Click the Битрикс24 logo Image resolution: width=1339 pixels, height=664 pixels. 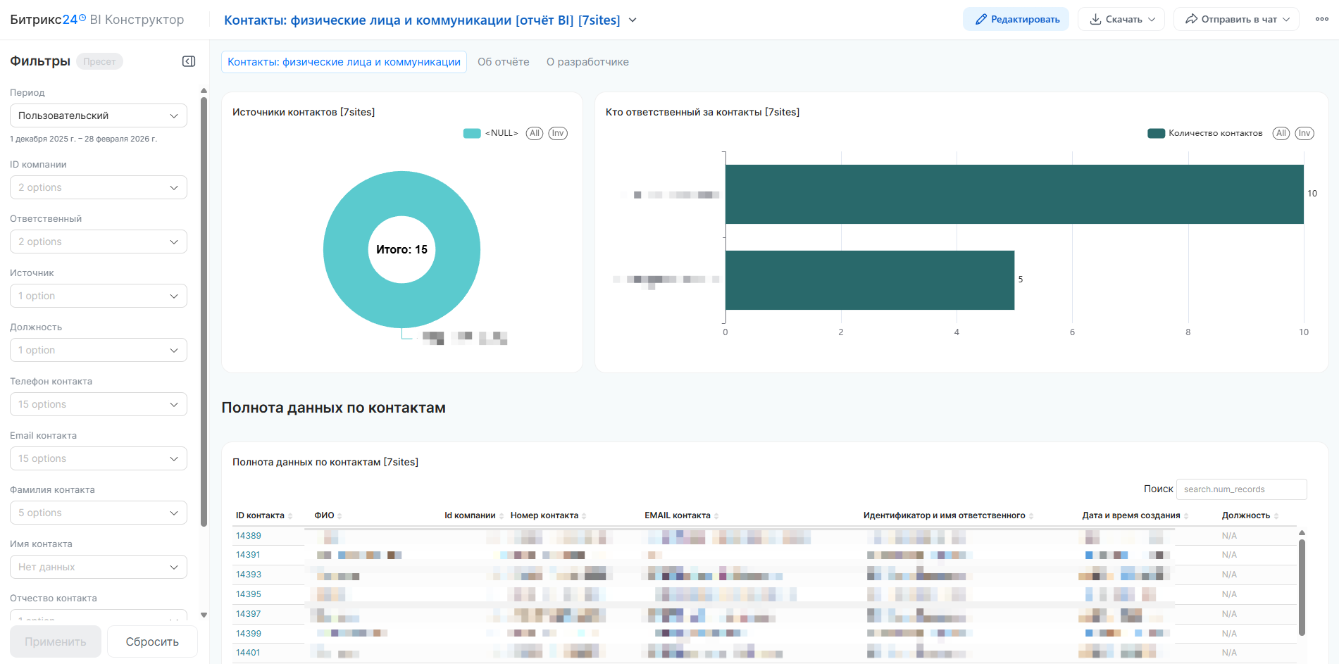[x=48, y=20]
